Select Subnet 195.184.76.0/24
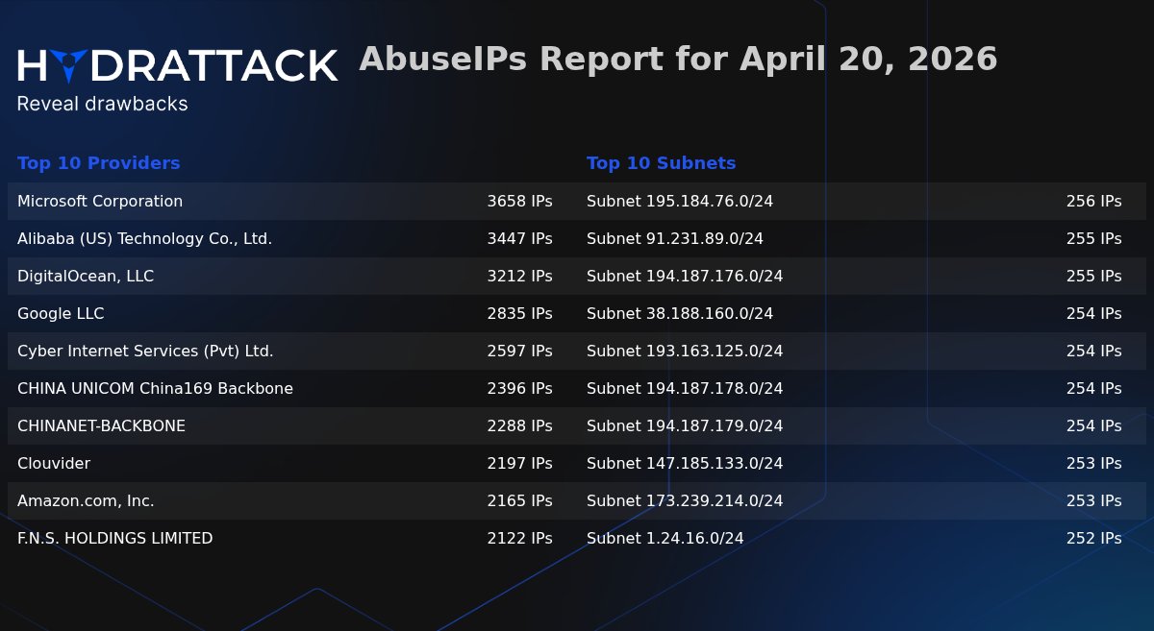 [680, 202]
